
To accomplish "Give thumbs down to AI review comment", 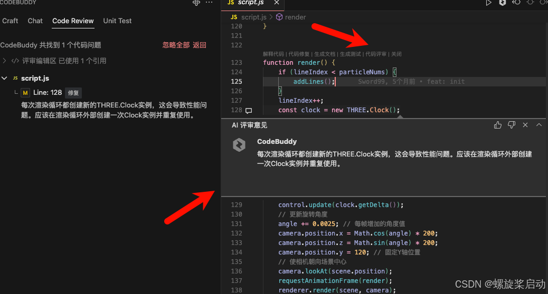I will coord(512,125).
